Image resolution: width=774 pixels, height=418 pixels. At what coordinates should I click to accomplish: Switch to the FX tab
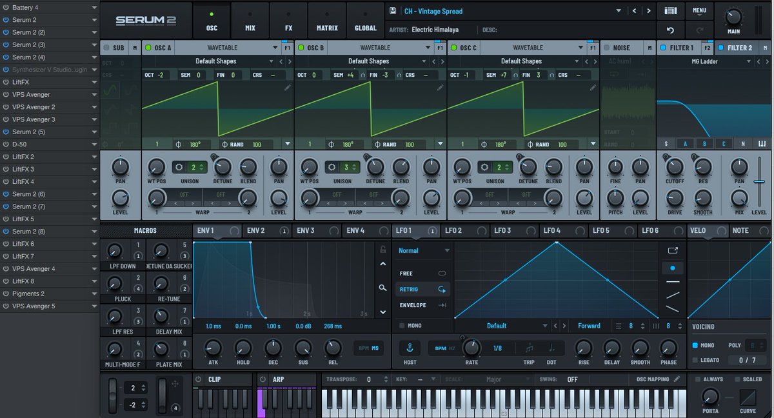pyautogui.click(x=288, y=20)
